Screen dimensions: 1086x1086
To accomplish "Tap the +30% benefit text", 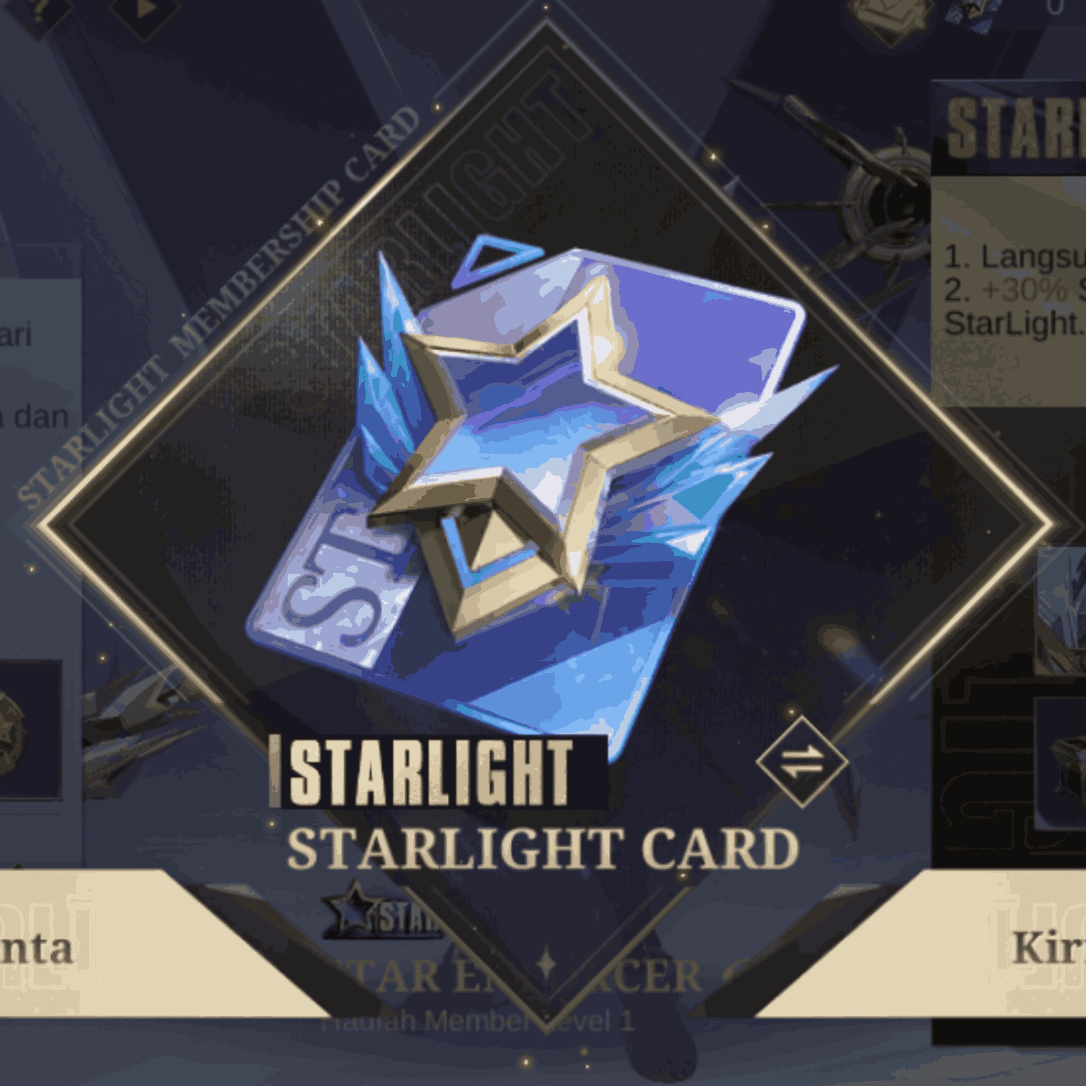I will coord(1024,290).
